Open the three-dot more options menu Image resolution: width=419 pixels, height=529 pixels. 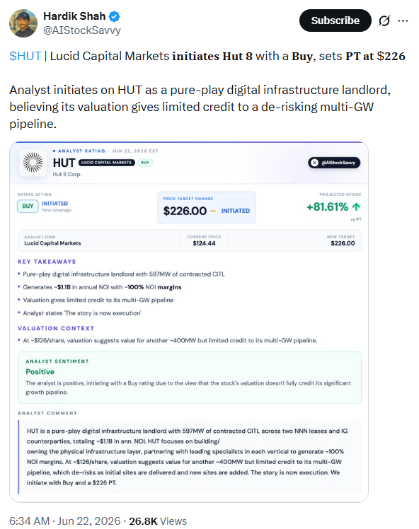click(x=403, y=21)
